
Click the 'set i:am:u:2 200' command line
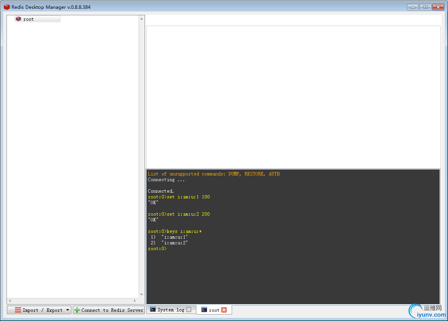point(179,214)
